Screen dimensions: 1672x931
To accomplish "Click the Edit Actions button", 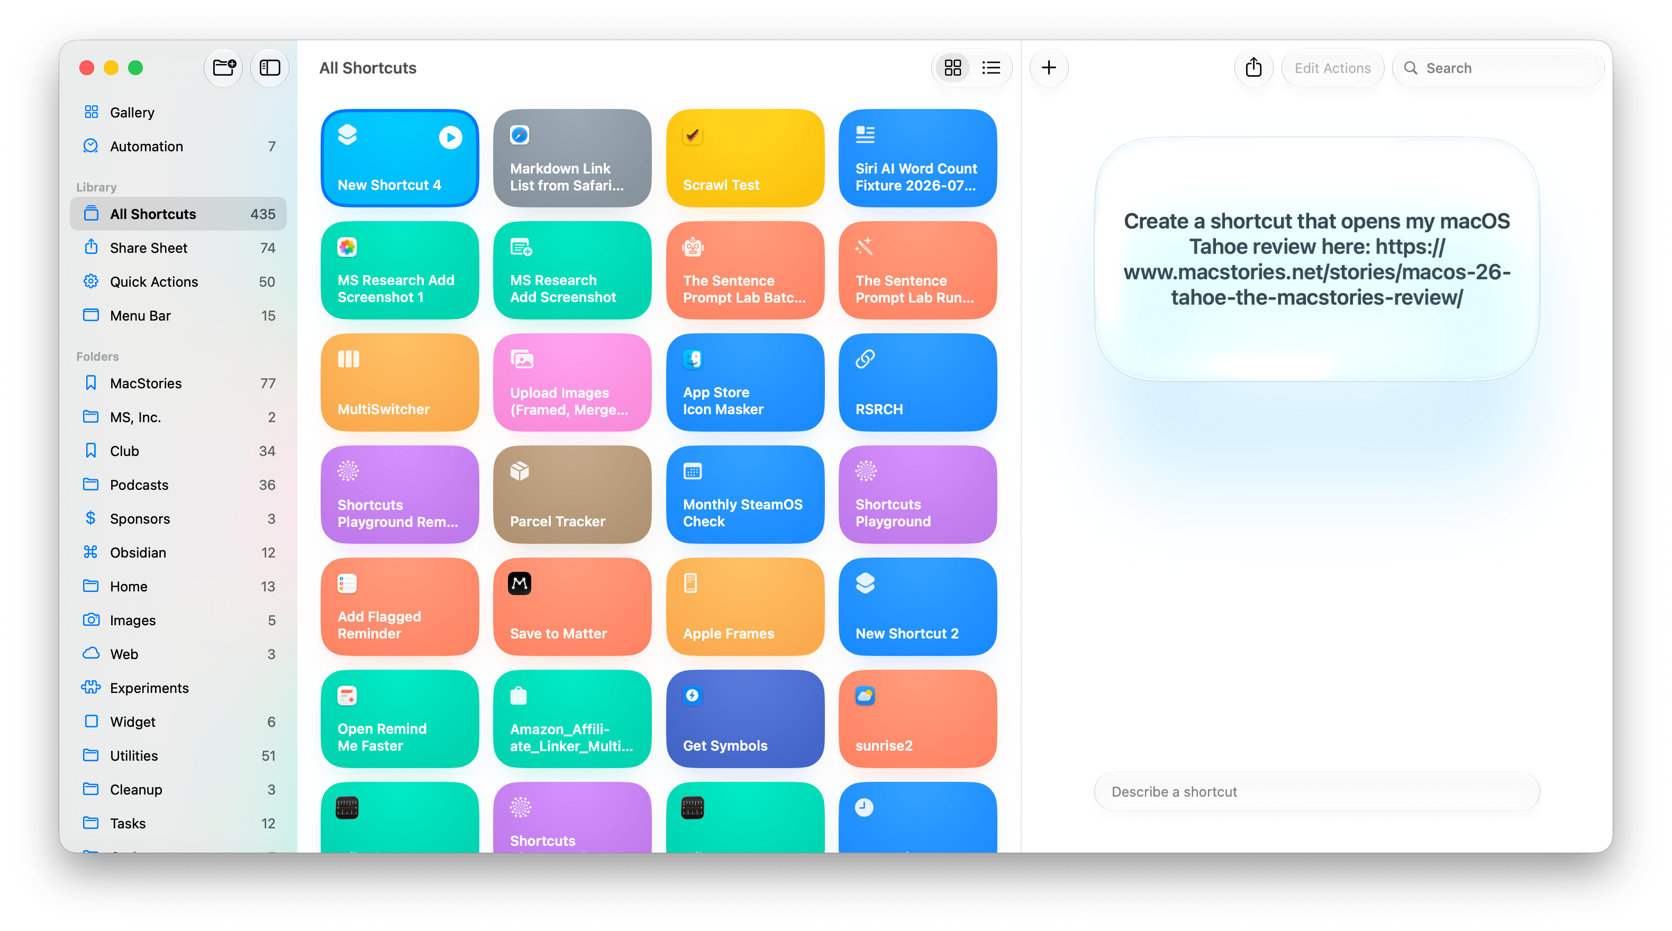I will click(x=1332, y=68).
